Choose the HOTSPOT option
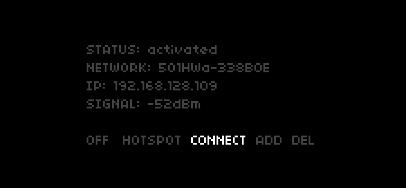The image size is (406, 188). click(x=152, y=140)
